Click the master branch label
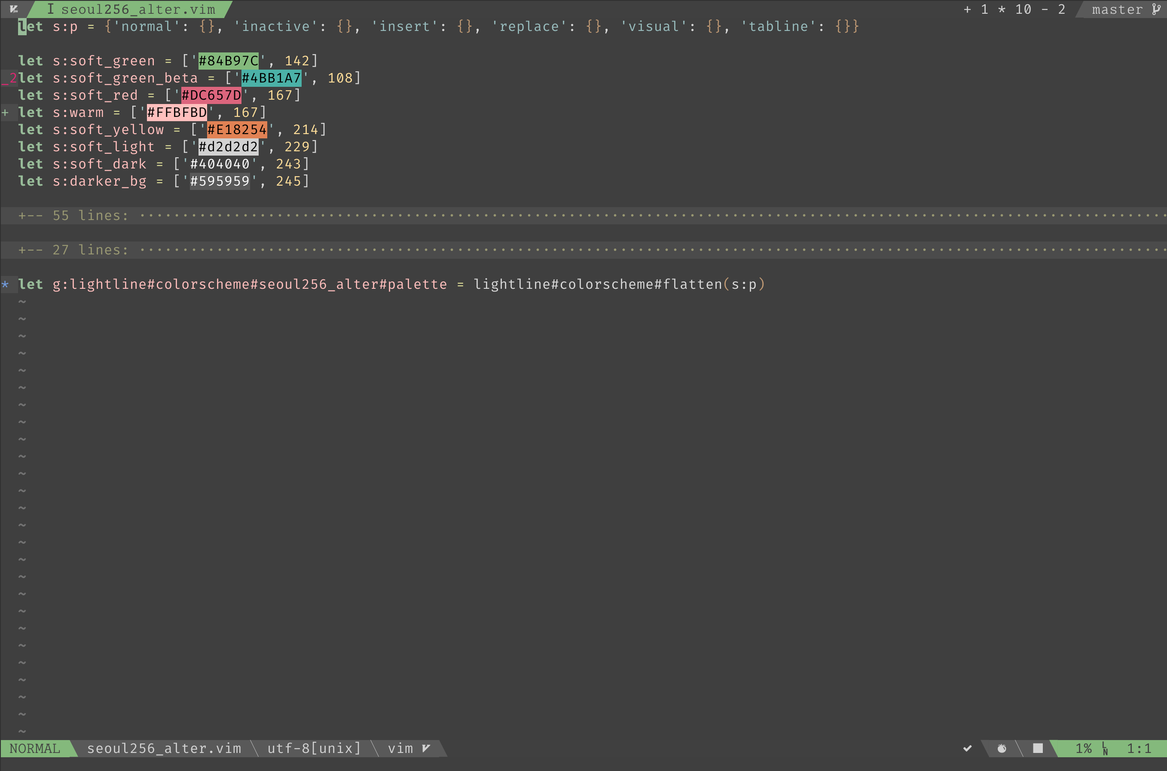 pyautogui.click(x=1117, y=9)
